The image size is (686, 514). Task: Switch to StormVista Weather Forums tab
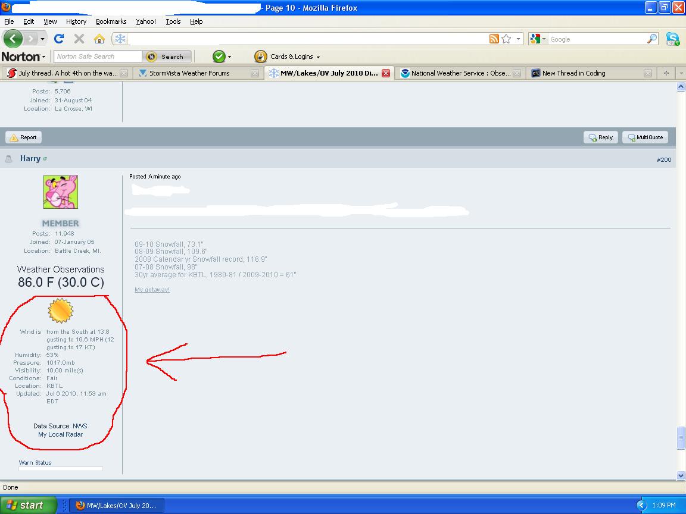tap(189, 73)
